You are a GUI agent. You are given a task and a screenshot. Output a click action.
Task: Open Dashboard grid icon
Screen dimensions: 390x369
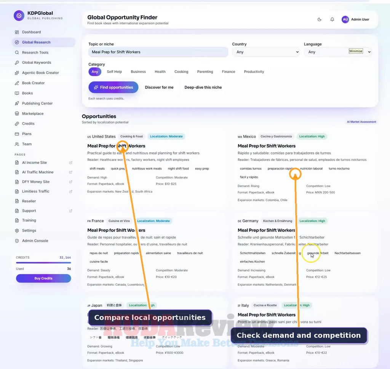pos(17,32)
